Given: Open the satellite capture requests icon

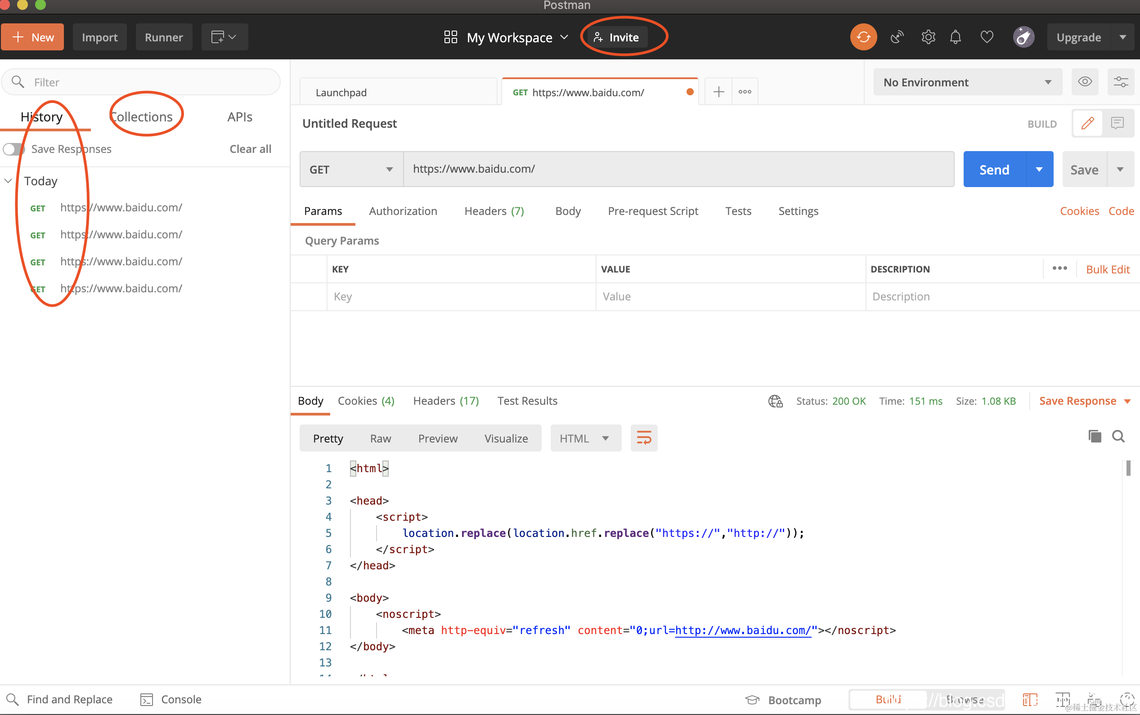Looking at the screenshot, I should pyautogui.click(x=897, y=37).
